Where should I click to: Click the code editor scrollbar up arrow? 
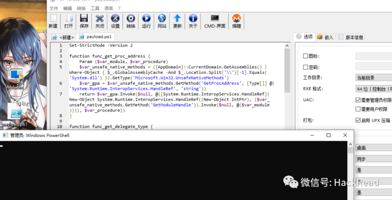287,46
